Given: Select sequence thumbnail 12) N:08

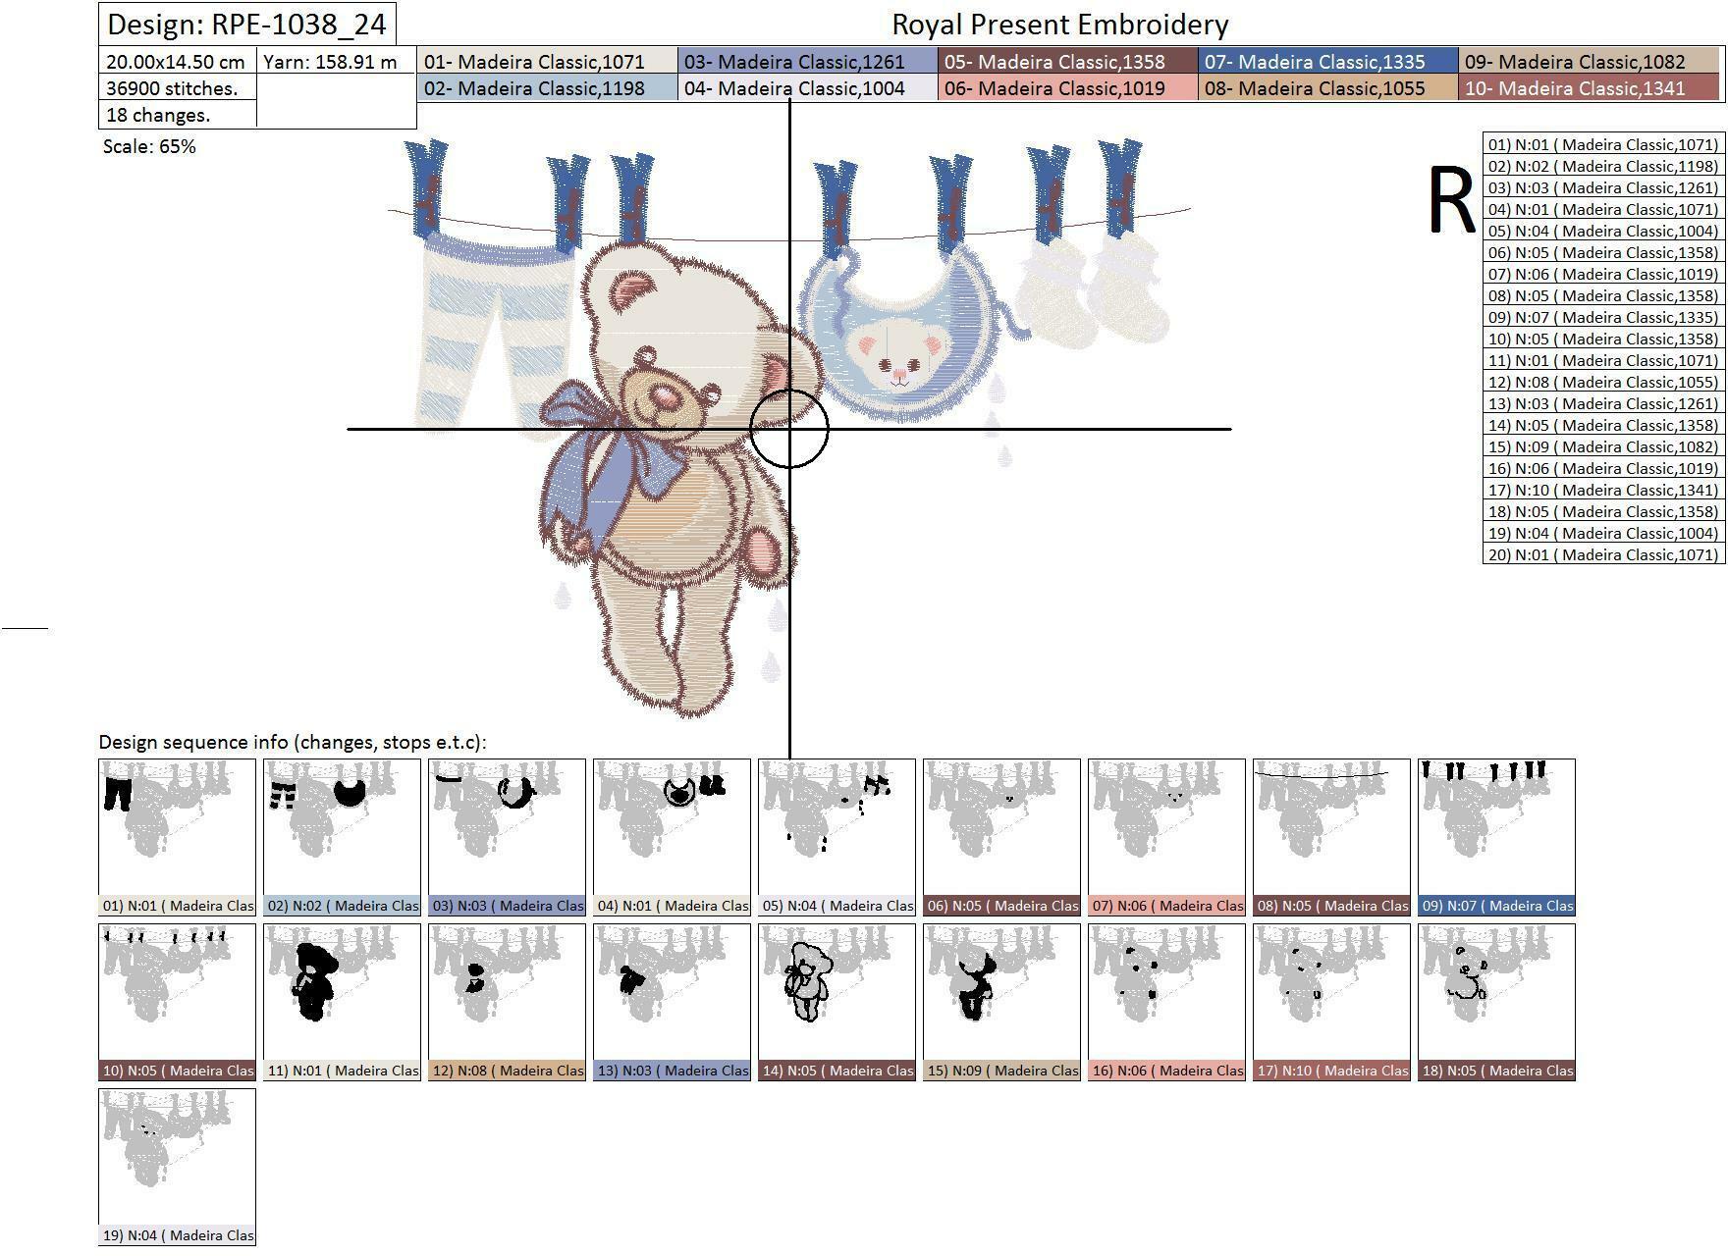Looking at the screenshot, I should point(507,1003).
